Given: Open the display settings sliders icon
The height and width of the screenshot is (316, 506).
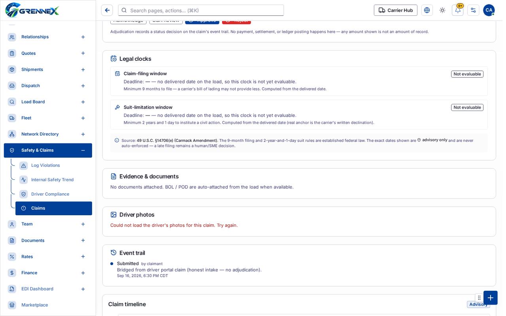Looking at the screenshot, I should click(473, 10).
